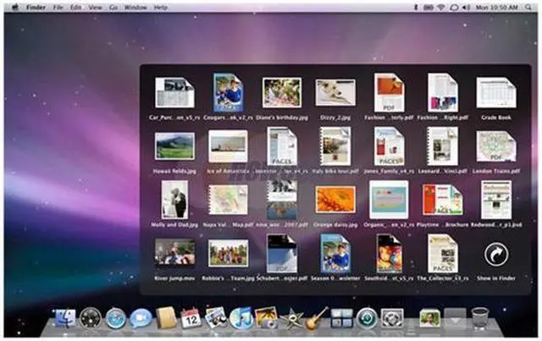Open Diane's birthday.jpg thumbnail
542x341 pixels.
coord(281,92)
